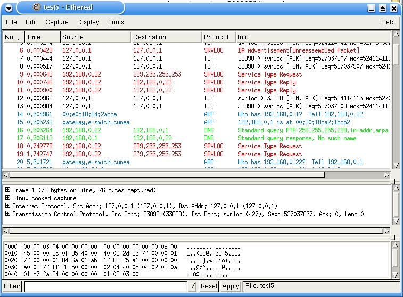Expand the Transmission Control Protocol node

(7, 214)
